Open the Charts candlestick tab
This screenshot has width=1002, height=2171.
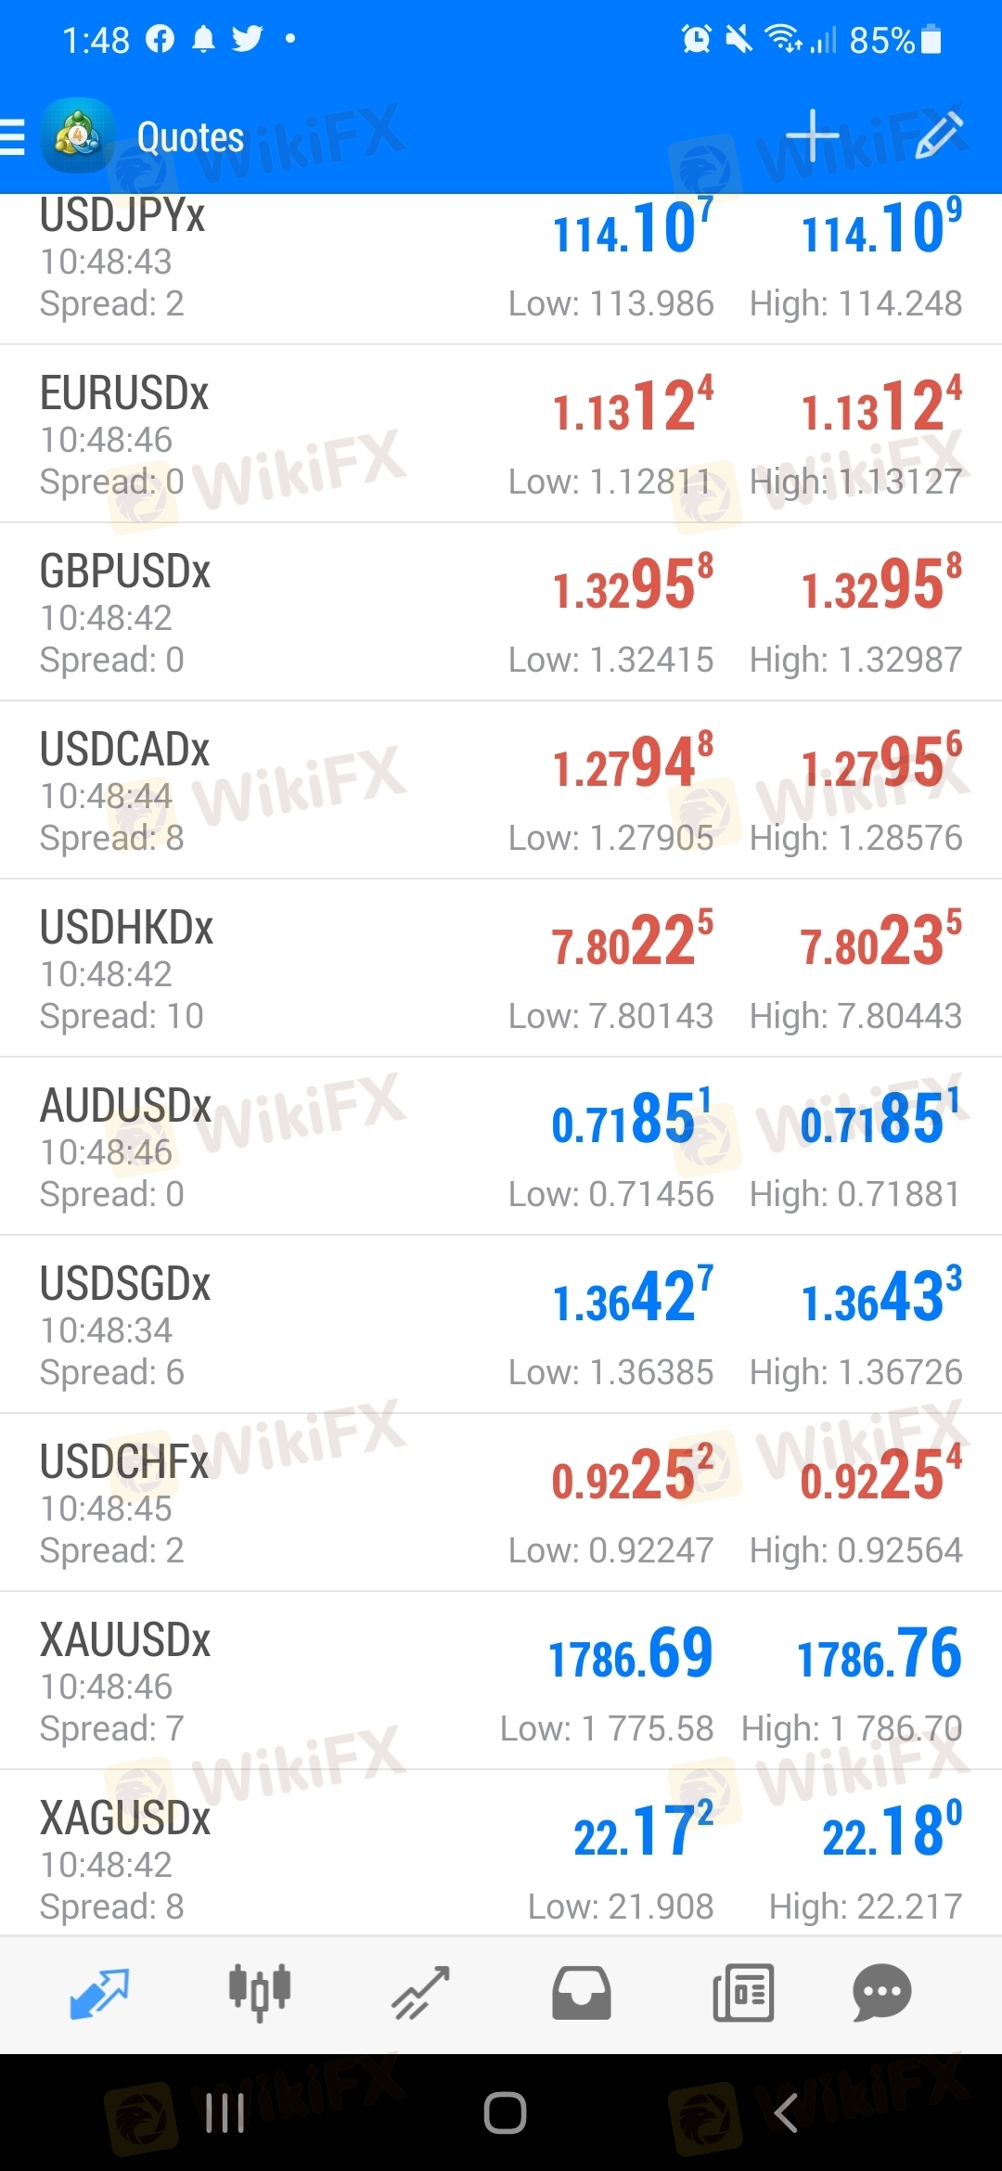click(260, 1993)
